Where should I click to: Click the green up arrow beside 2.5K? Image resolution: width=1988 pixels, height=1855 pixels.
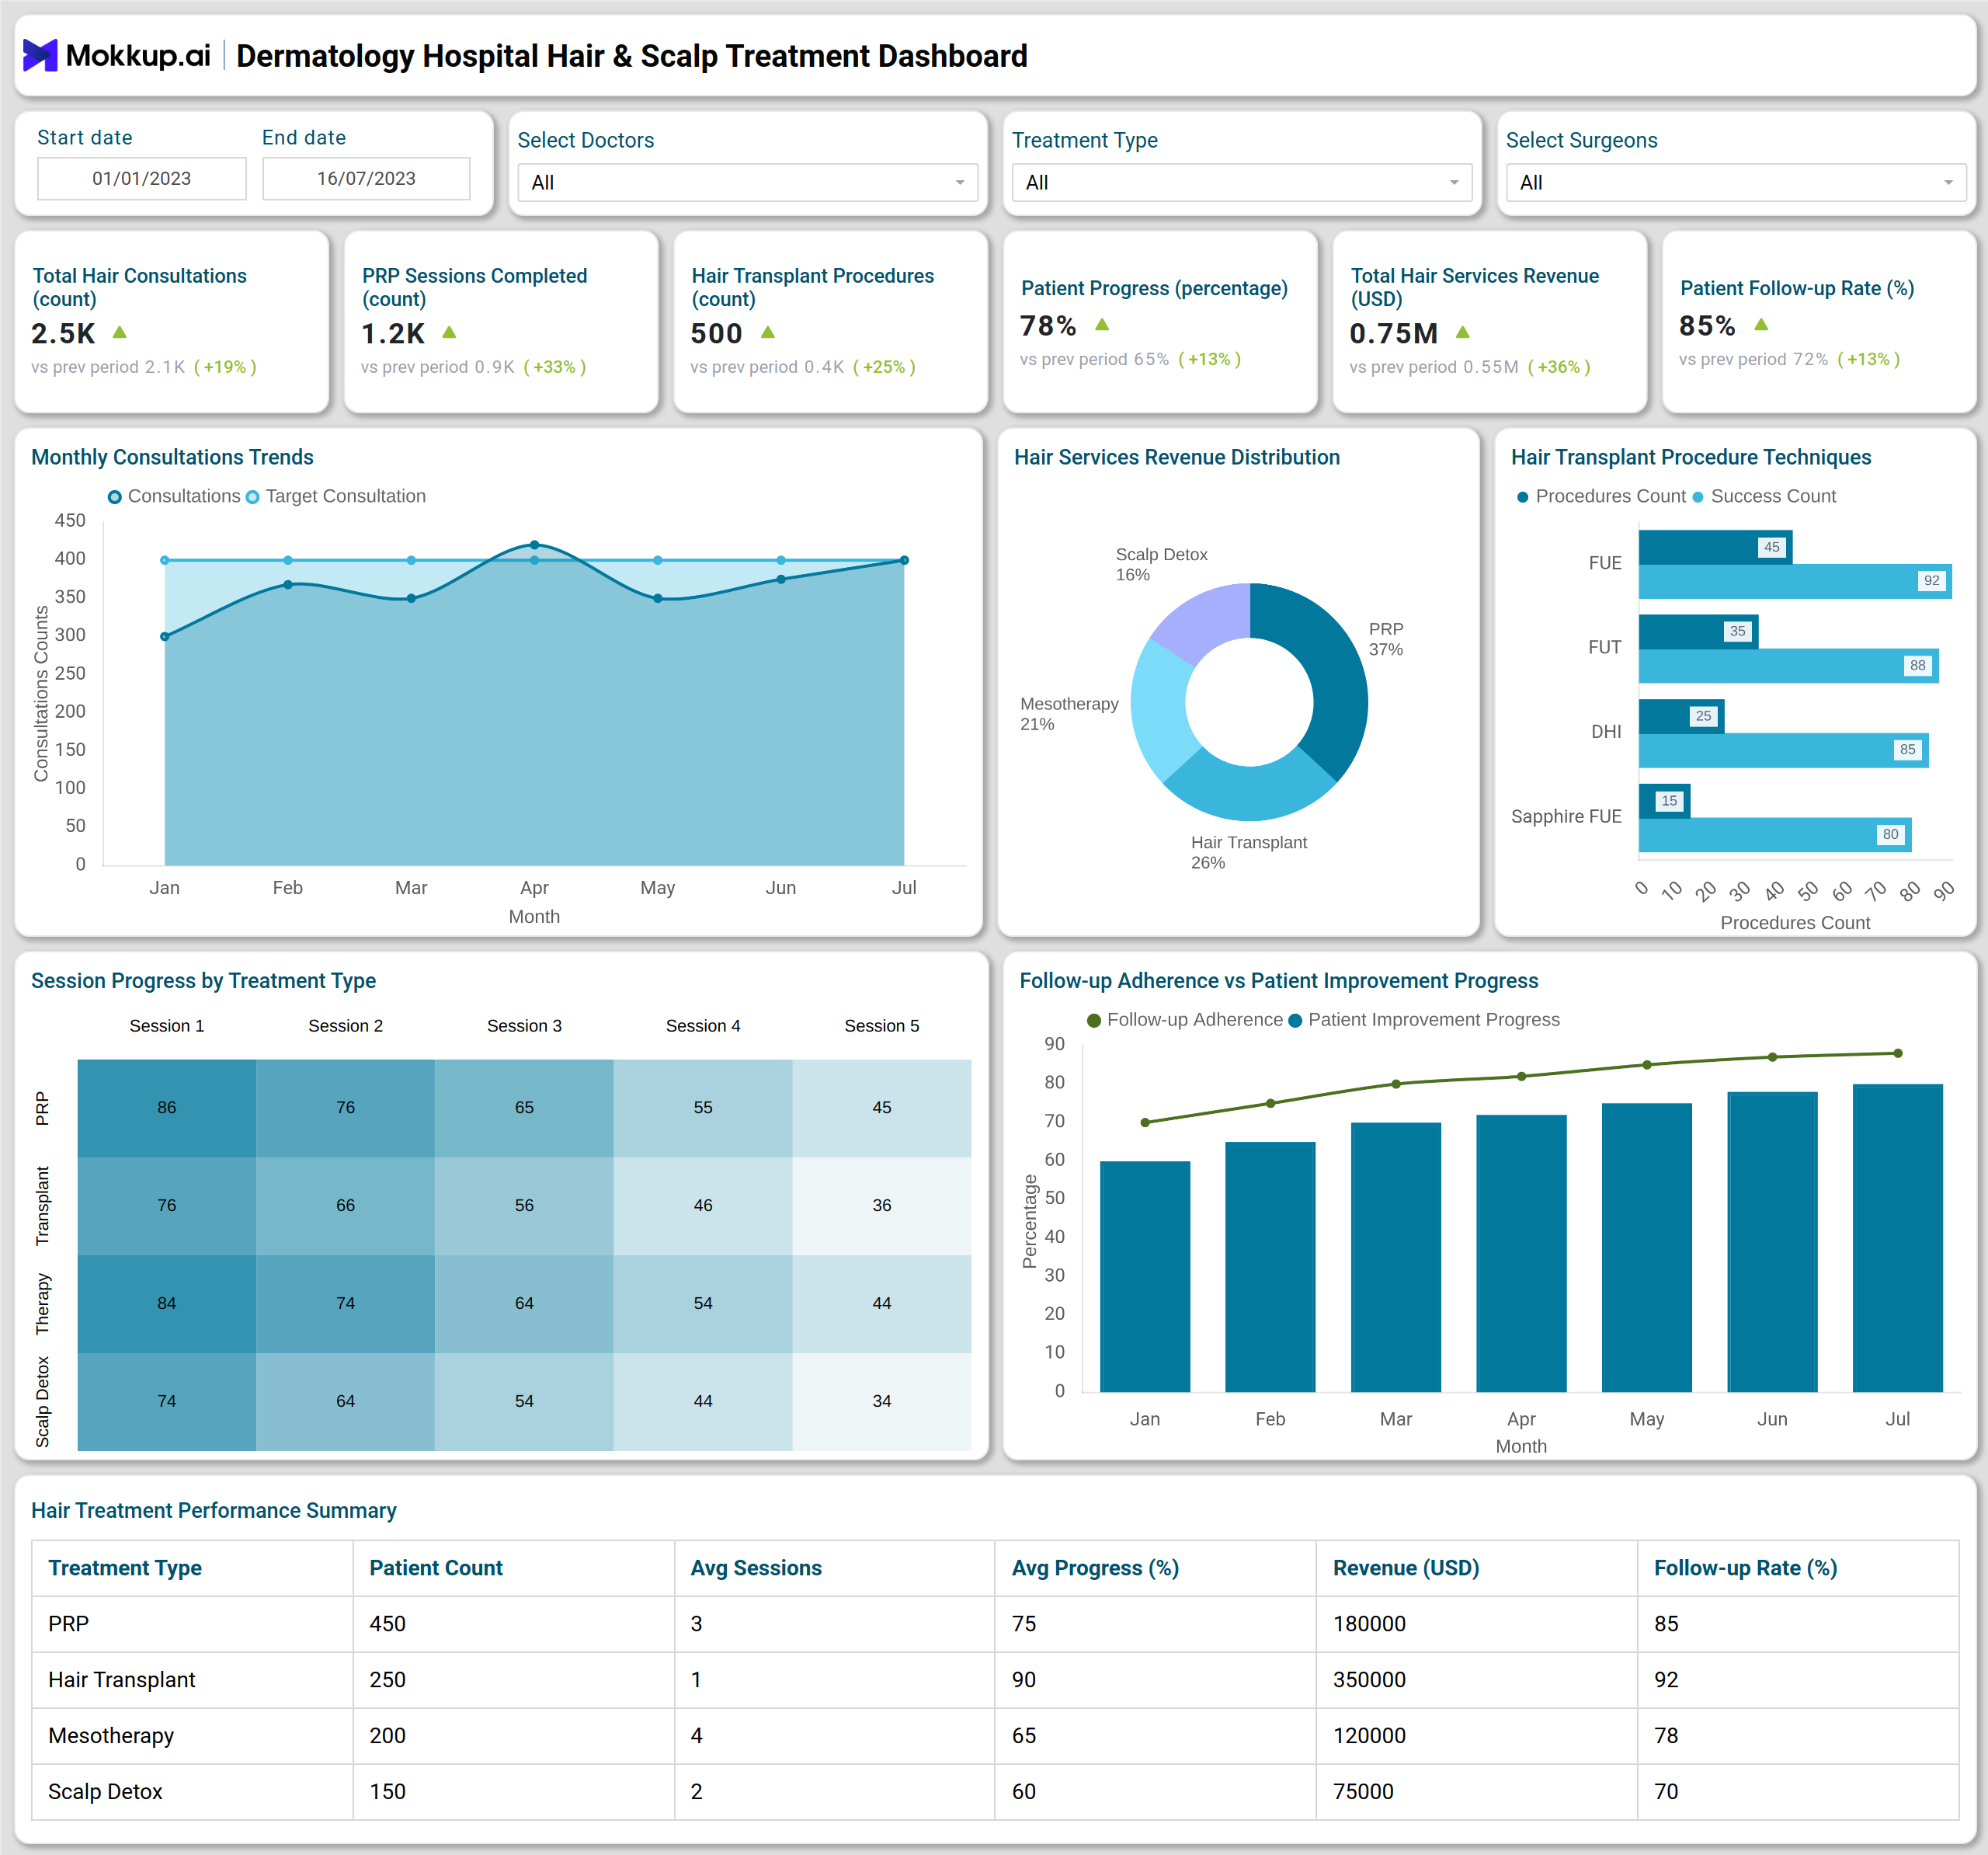click(x=120, y=332)
